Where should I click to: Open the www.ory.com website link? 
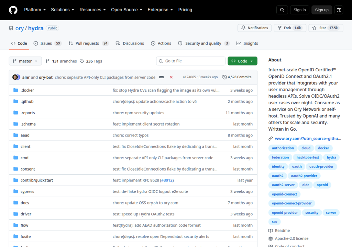(x=308, y=139)
